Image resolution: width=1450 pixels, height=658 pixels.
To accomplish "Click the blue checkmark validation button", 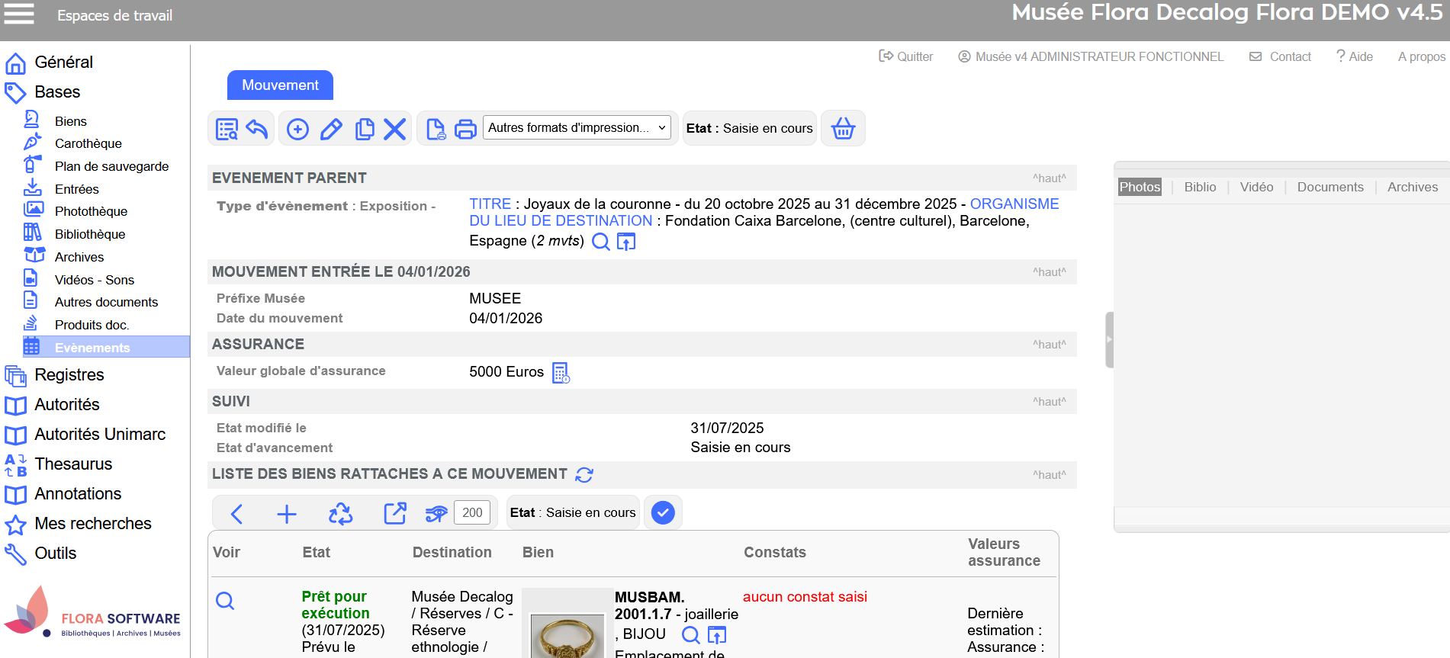I will pos(663,513).
